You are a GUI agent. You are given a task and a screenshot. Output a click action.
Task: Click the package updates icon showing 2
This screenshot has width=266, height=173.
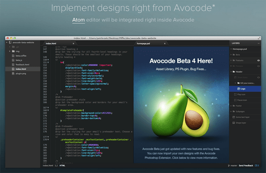point(257,165)
